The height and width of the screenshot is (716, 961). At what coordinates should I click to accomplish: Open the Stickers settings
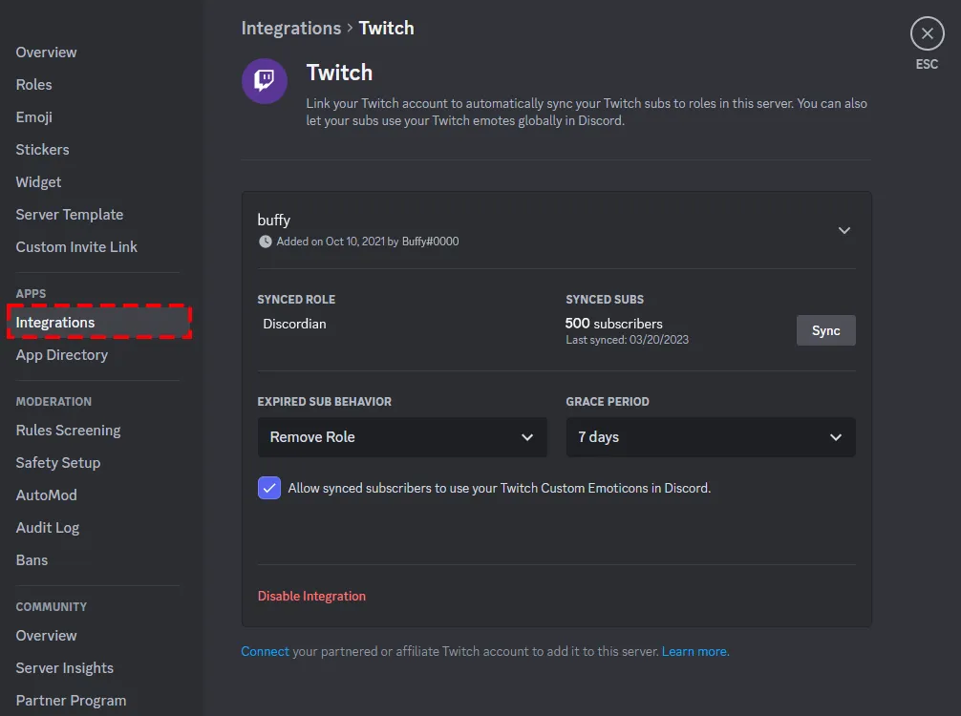click(x=42, y=149)
